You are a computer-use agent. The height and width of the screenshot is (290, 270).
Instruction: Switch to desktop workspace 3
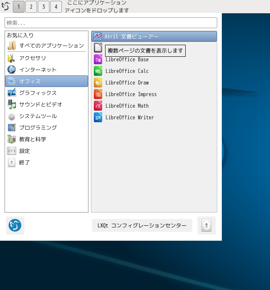(x=44, y=7)
